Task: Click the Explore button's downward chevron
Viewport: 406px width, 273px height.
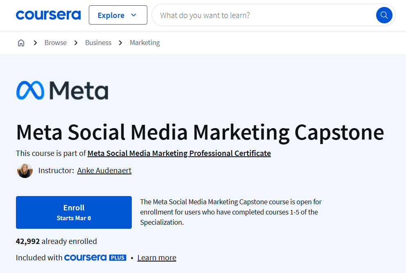Action: point(134,15)
